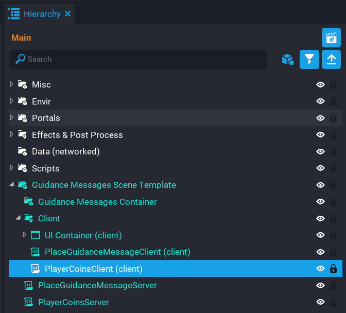Click the upload arrow button beside filter

click(x=331, y=59)
